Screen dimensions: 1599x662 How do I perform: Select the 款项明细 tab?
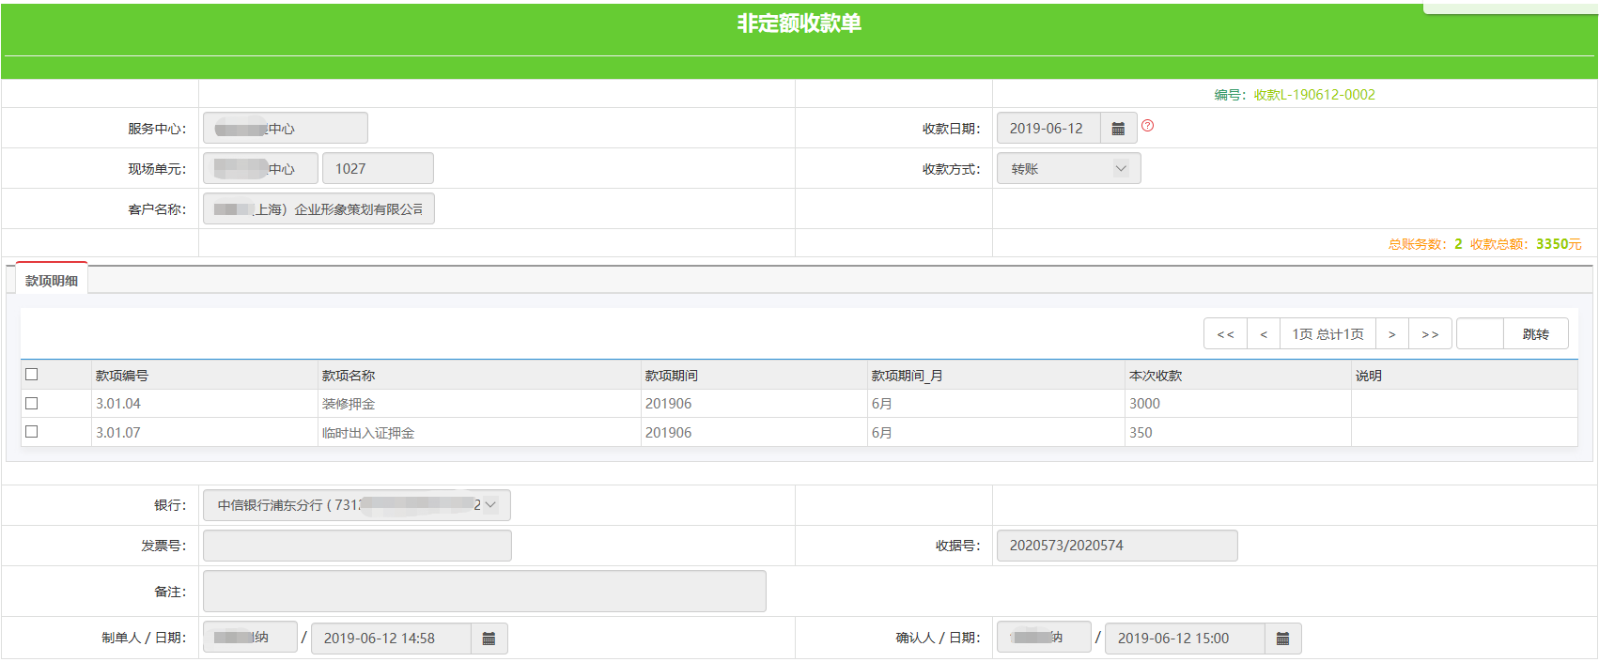tap(52, 281)
